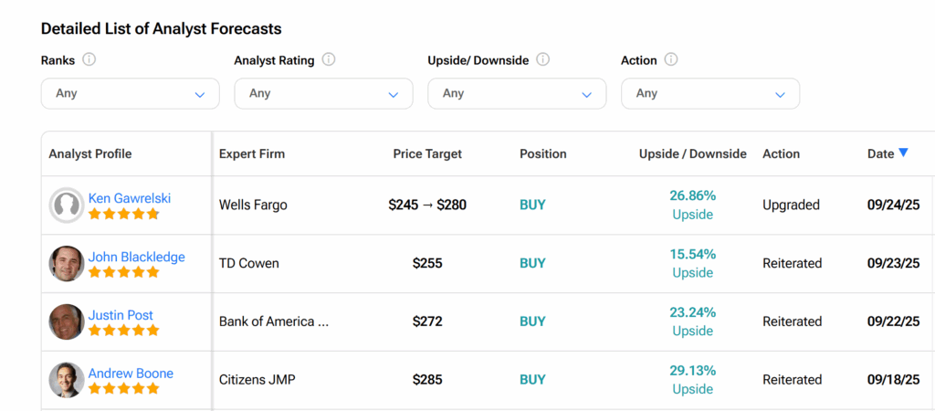Open John Blackledge's analyst profile link
This screenshot has height=411, width=935.
136,257
